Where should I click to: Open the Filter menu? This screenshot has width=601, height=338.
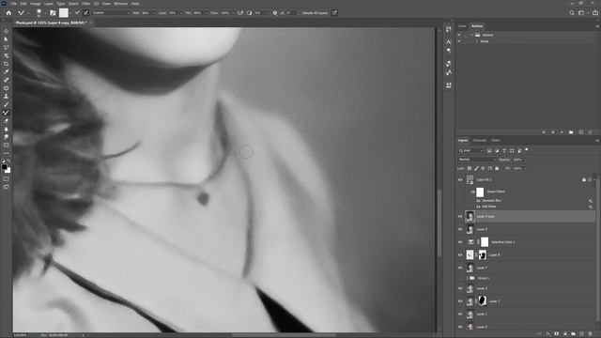[85, 4]
